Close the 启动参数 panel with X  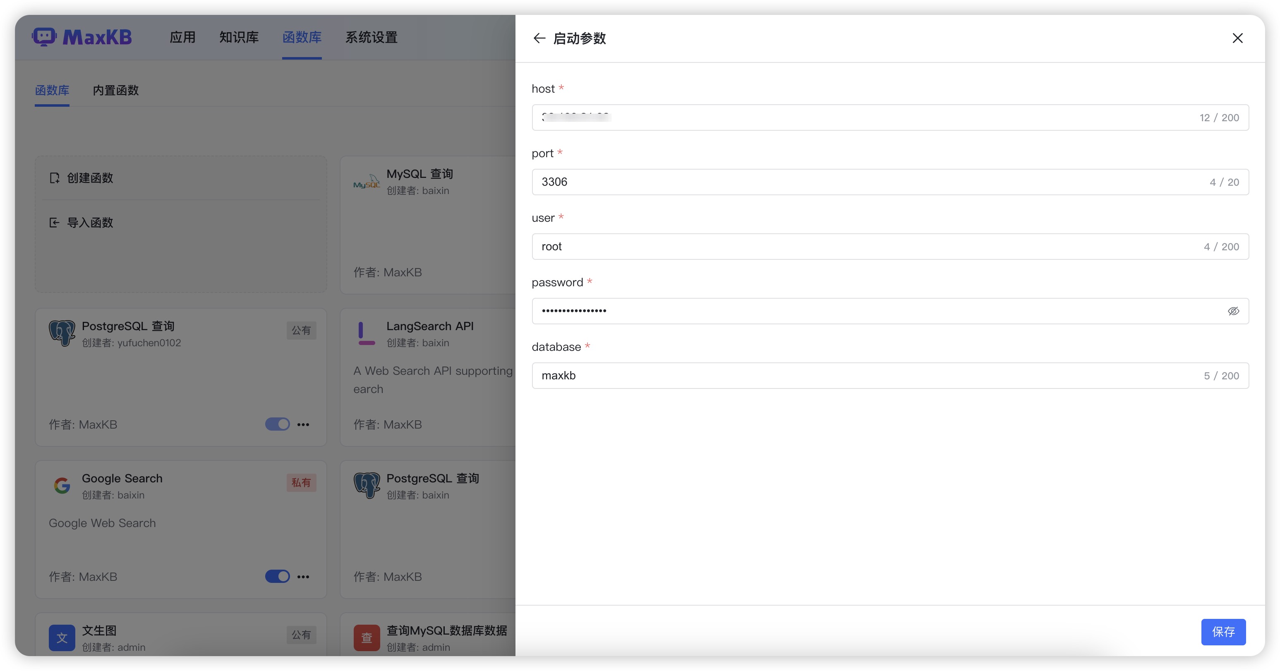point(1237,38)
